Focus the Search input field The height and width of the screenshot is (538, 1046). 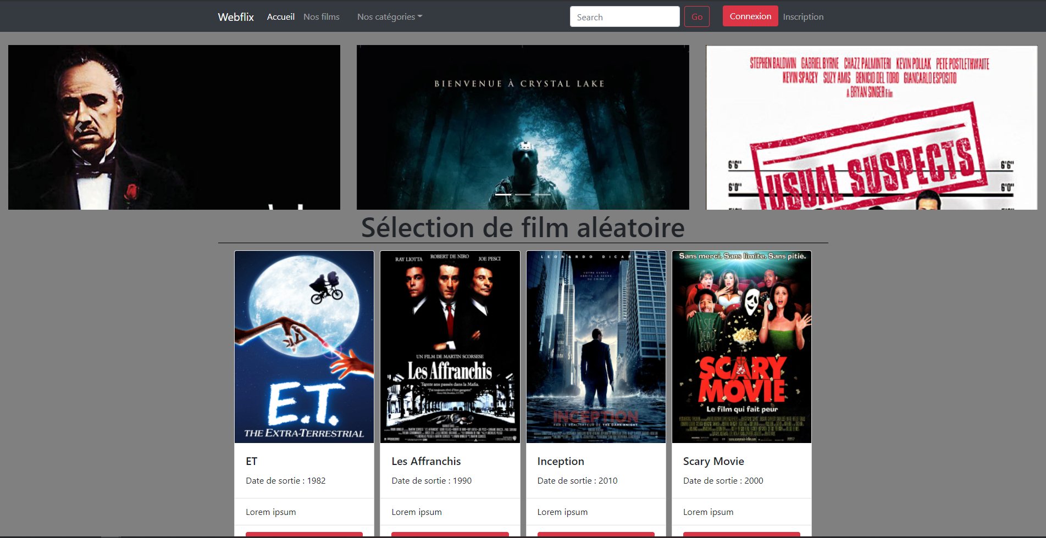[624, 16]
